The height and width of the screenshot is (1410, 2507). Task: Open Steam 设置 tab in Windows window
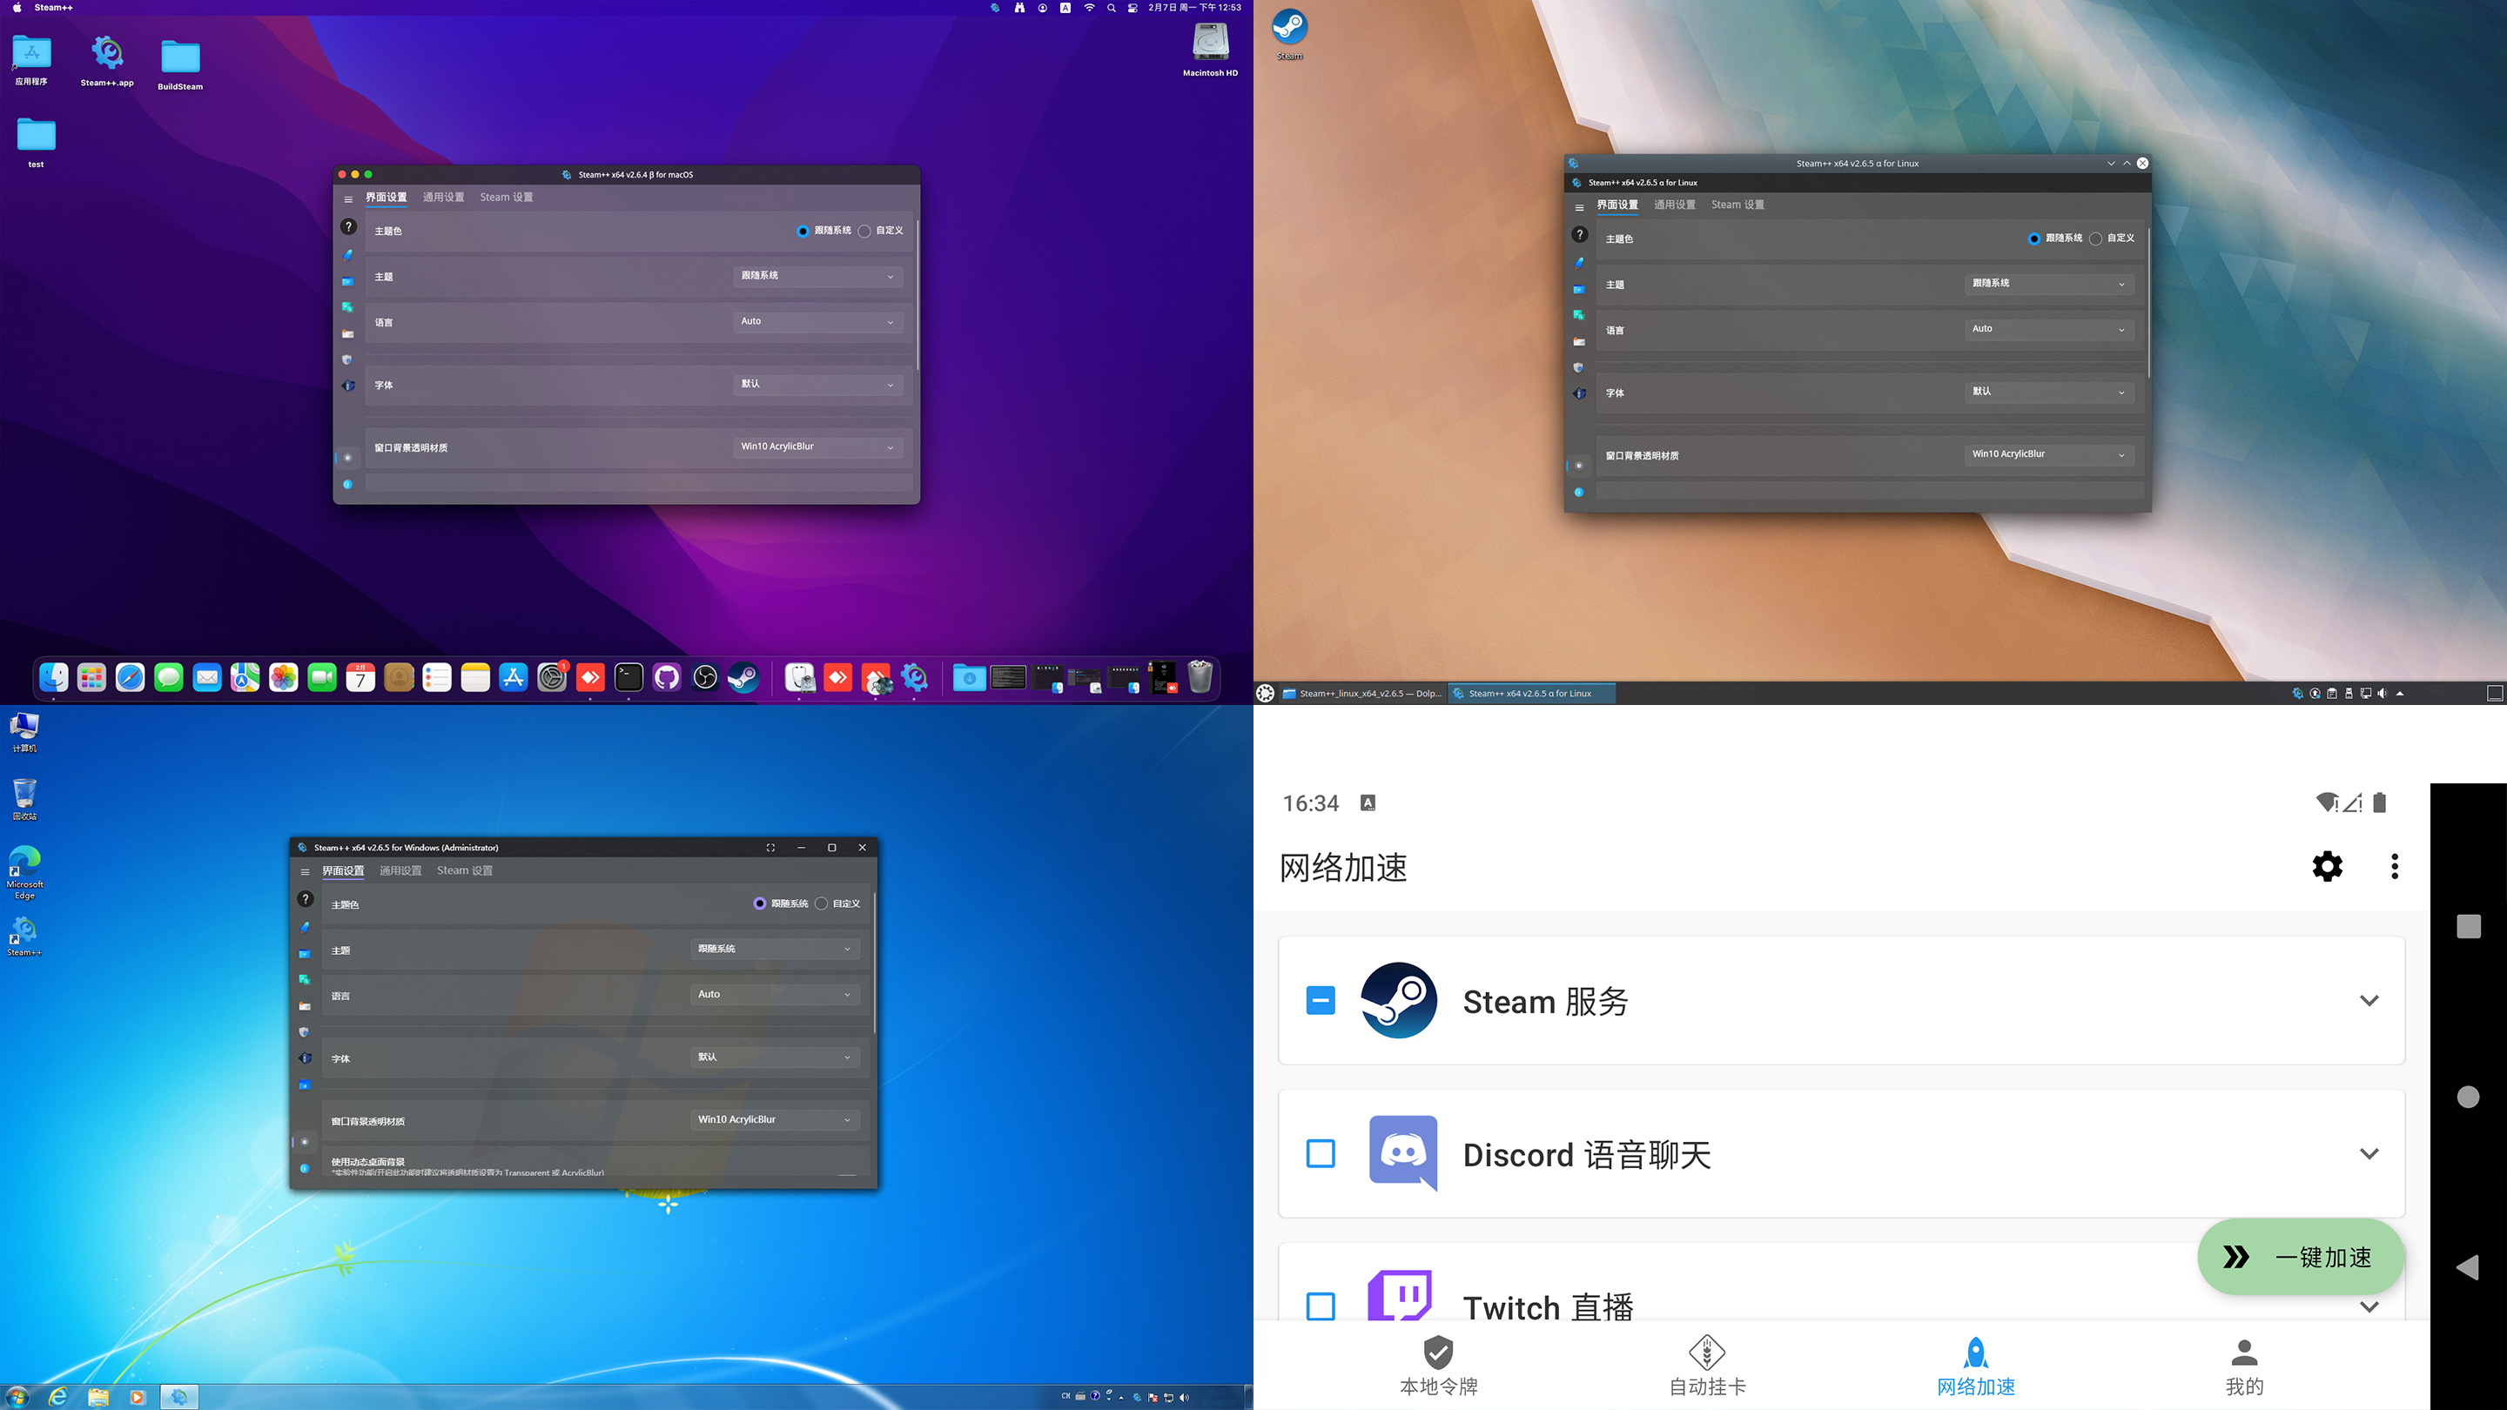point(464,871)
